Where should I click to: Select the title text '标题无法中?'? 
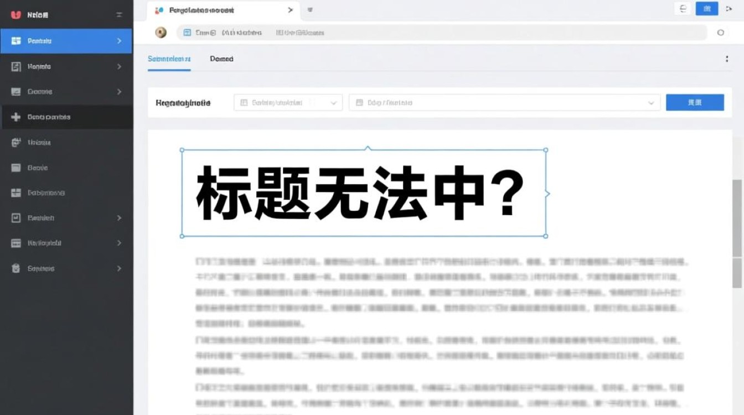click(x=360, y=194)
